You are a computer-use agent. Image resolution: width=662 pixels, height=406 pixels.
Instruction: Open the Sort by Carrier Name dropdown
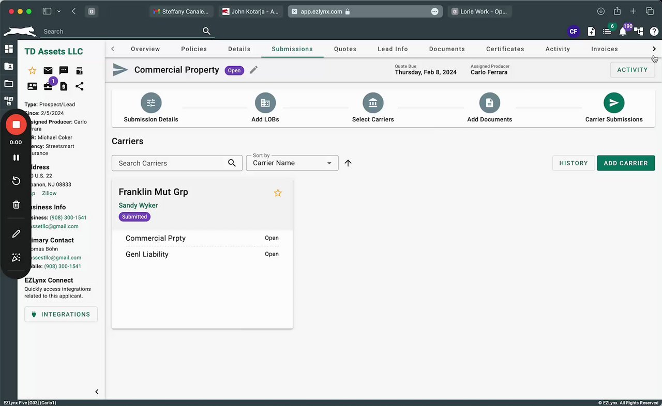[x=292, y=163]
